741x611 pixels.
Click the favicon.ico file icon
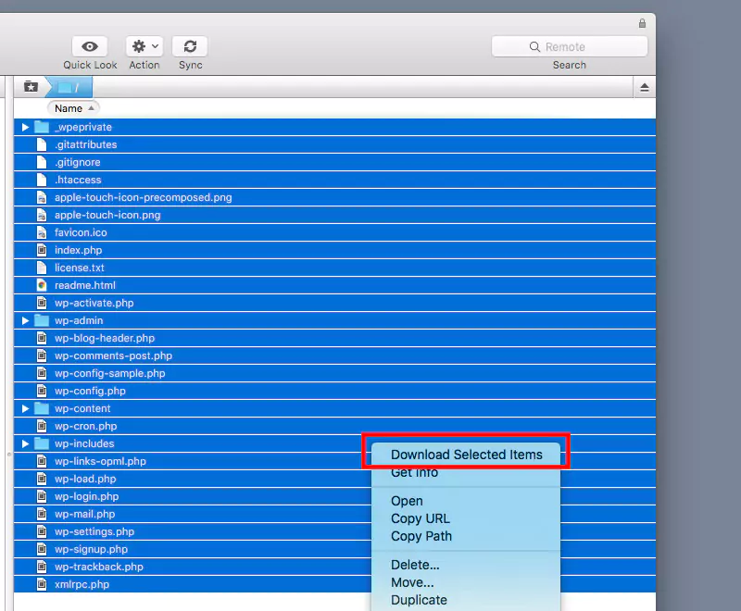(x=42, y=231)
